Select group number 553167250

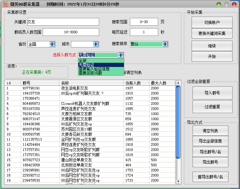coord(31,109)
